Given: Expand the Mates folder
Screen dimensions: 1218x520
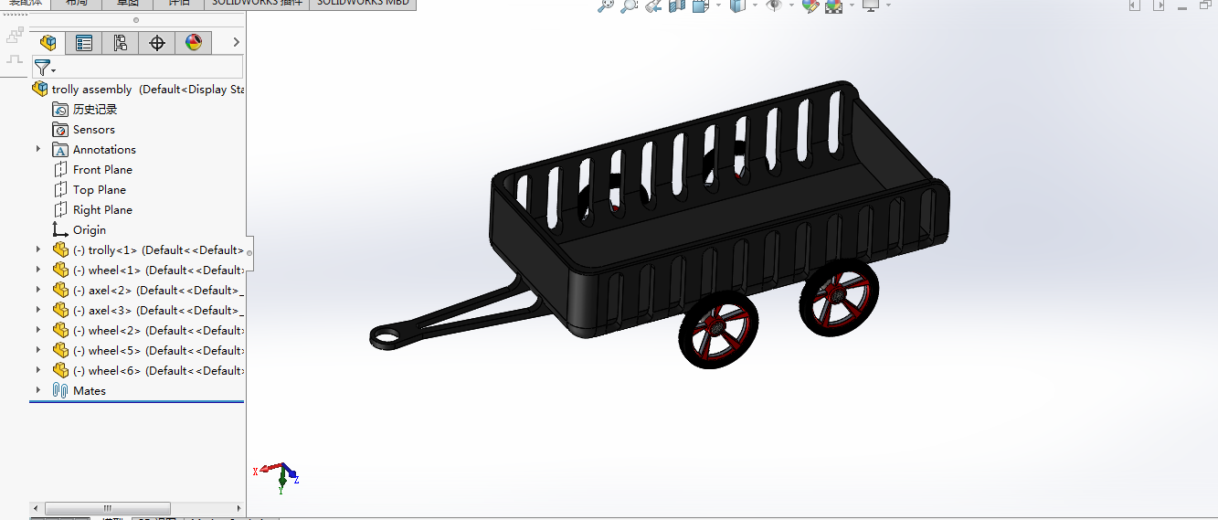Looking at the screenshot, I should point(38,390).
